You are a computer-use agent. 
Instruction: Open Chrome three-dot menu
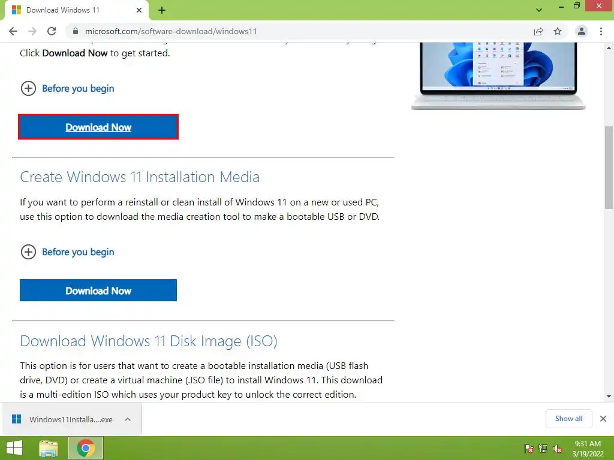[601, 31]
